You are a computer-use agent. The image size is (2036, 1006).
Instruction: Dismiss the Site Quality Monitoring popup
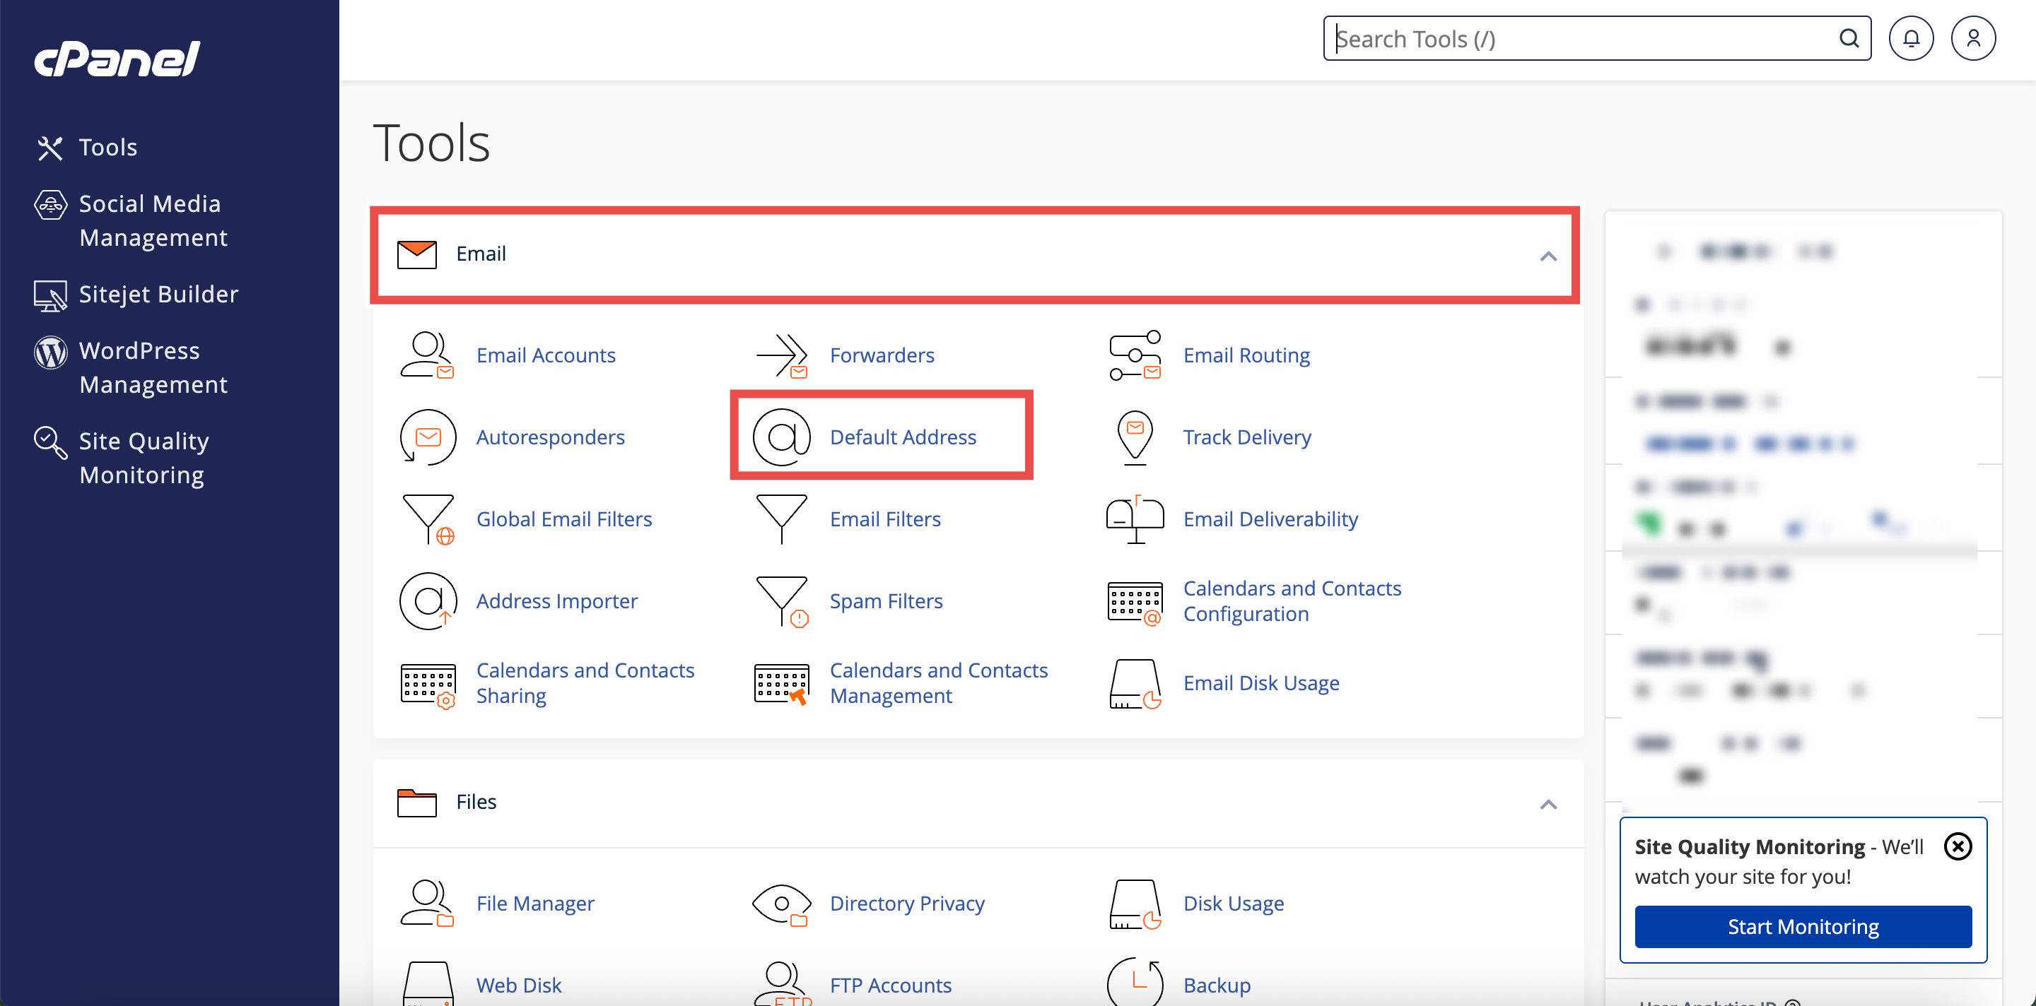click(x=1958, y=846)
